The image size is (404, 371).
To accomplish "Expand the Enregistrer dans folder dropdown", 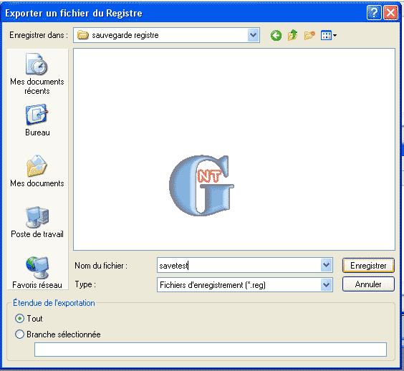I will tap(254, 35).
